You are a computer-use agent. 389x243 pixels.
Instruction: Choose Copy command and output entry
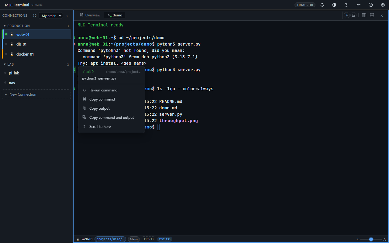tap(112, 118)
